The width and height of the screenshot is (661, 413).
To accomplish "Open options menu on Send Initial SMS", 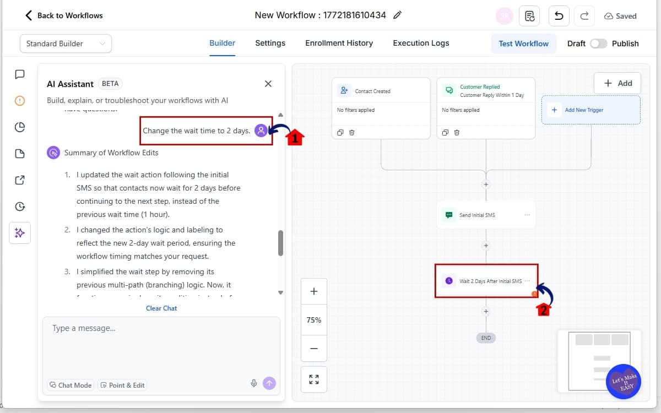I will (x=527, y=215).
